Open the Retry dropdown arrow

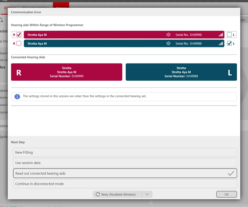click(x=147, y=194)
